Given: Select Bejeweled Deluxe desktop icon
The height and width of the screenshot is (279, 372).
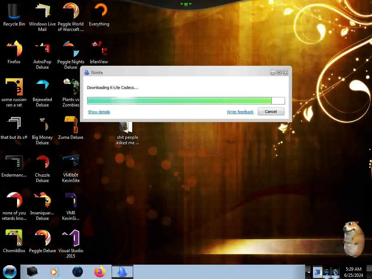Looking at the screenshot, I should (x=42, y=93).
